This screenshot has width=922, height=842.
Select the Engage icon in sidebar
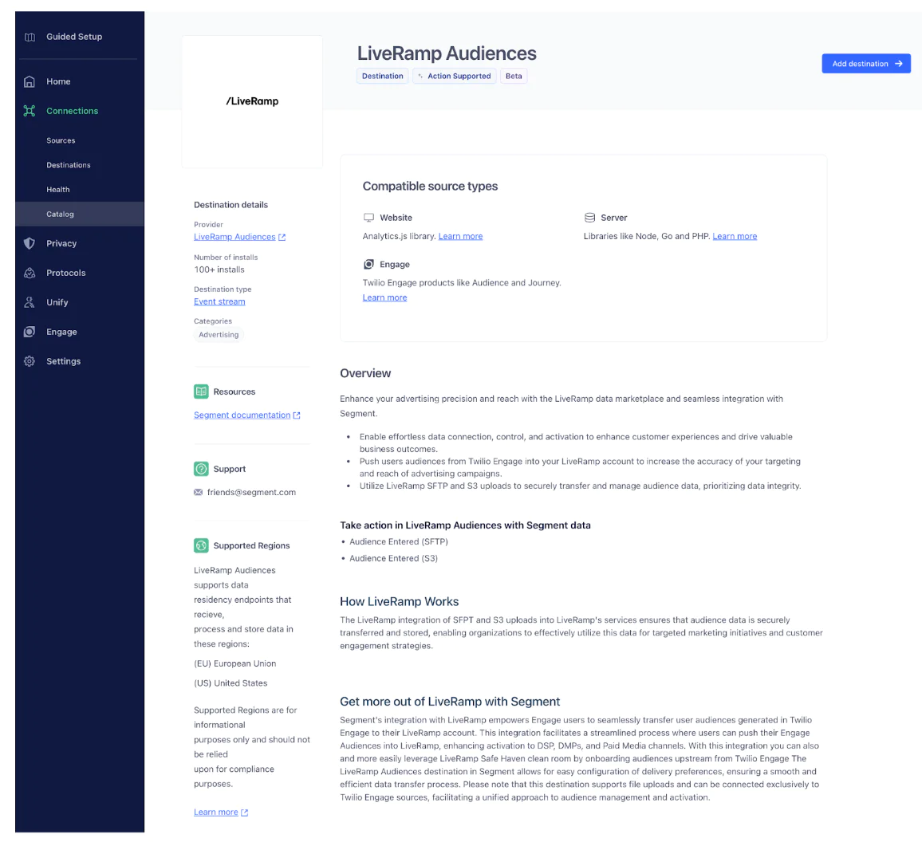29,332
